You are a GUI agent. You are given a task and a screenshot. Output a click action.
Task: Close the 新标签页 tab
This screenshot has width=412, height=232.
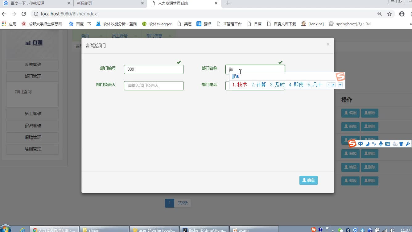tap(142, 3)
